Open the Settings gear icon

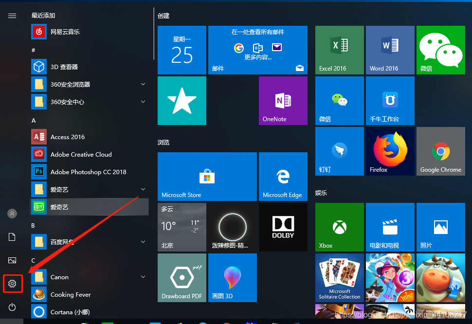(12, 284)
